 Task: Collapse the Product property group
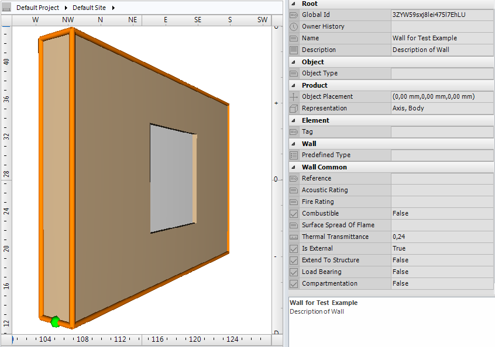[293, 85]
